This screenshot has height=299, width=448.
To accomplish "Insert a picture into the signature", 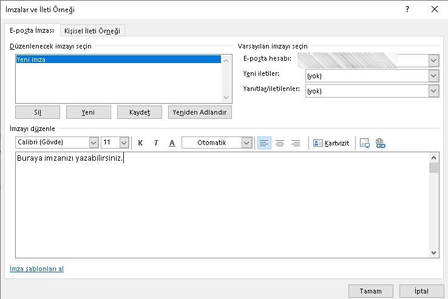I will click(365, 143).
